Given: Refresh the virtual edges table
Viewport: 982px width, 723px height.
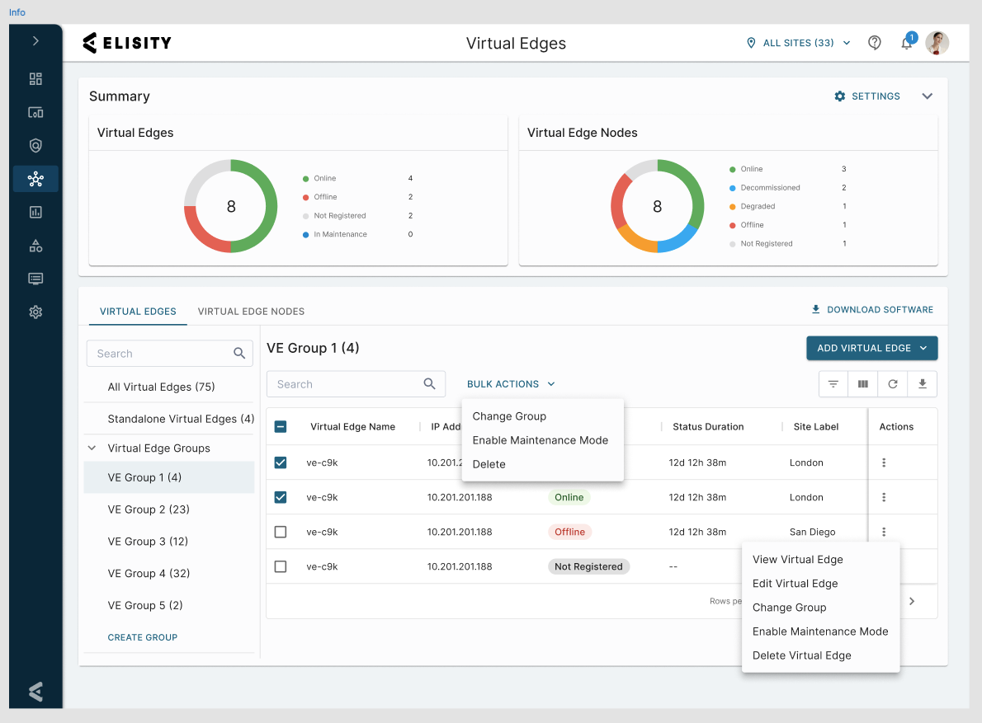Looking at the screenshot, I should [892, 384].
